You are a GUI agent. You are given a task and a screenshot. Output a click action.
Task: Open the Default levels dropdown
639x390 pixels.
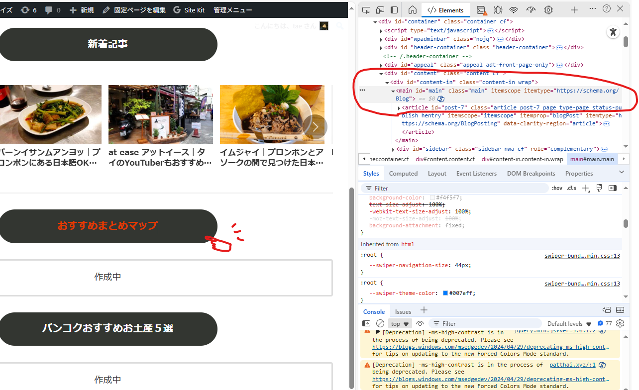(x=569, y=324)
